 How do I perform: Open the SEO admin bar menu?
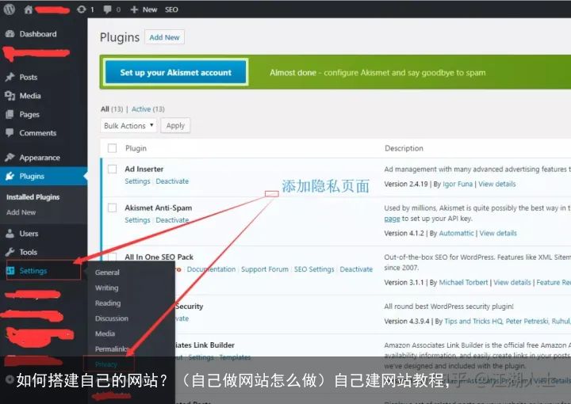point(171,10)
